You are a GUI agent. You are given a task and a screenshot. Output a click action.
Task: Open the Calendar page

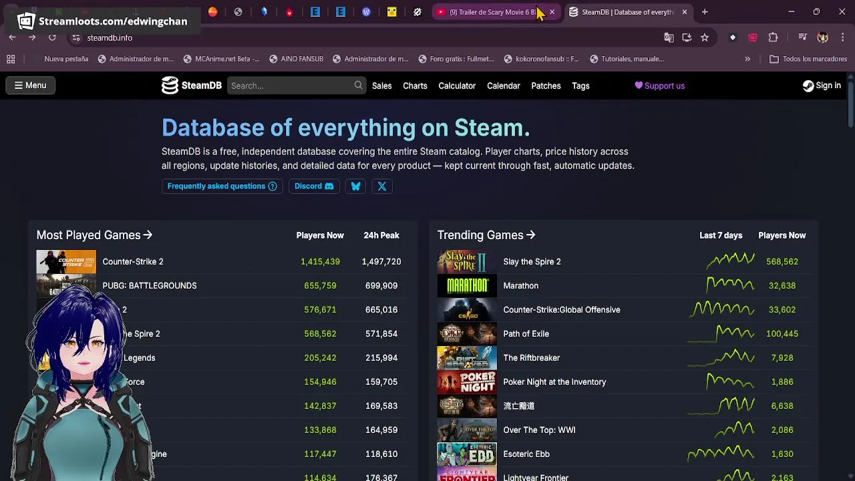pyautogui.click(x=504, y=86)
